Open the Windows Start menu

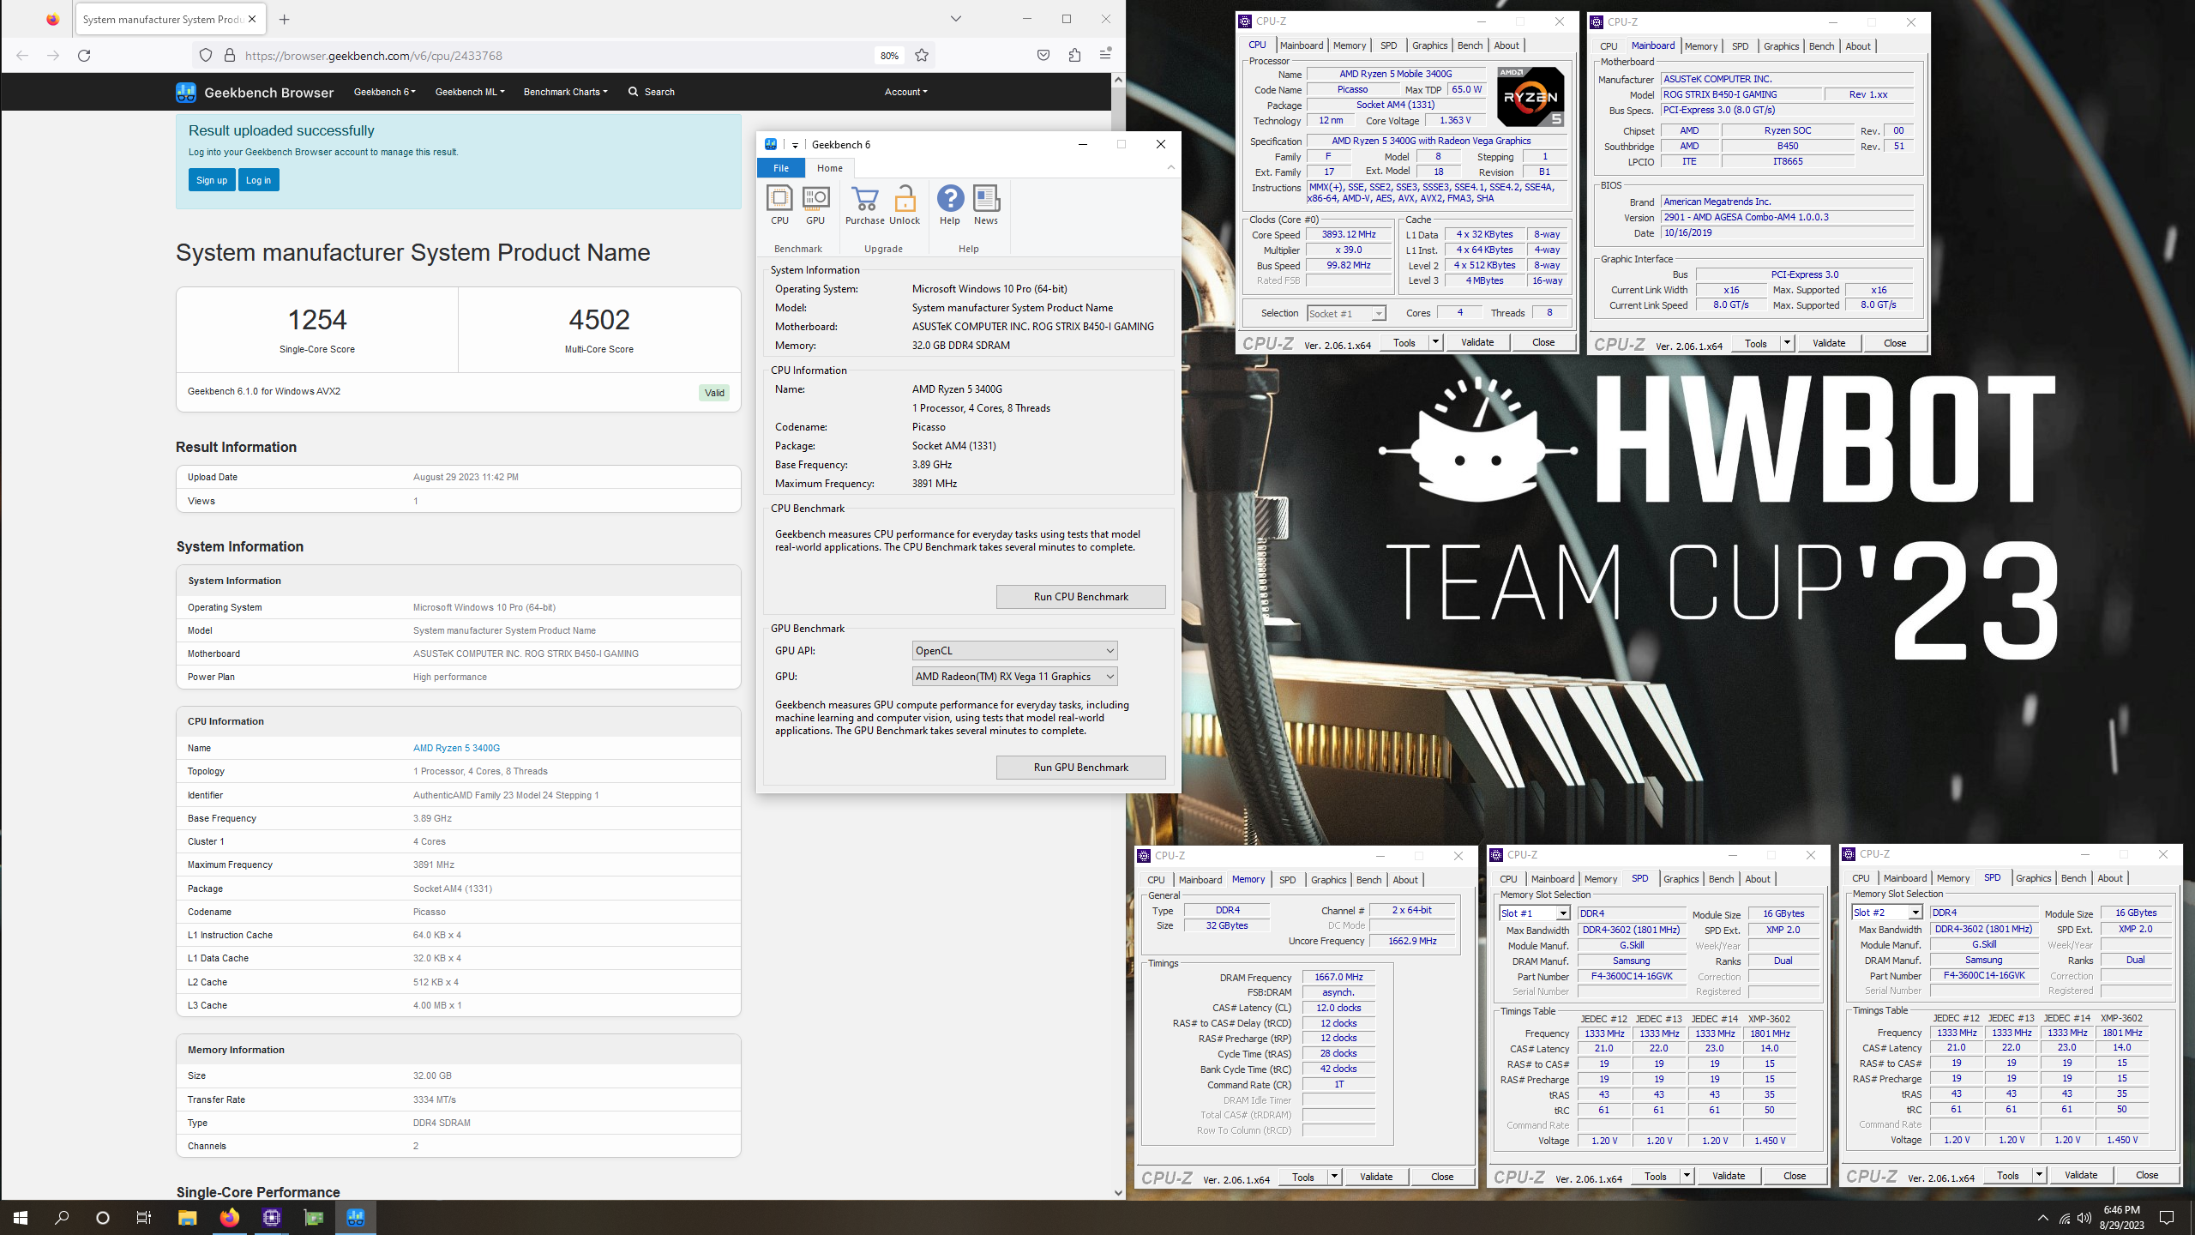[21, 1217]
